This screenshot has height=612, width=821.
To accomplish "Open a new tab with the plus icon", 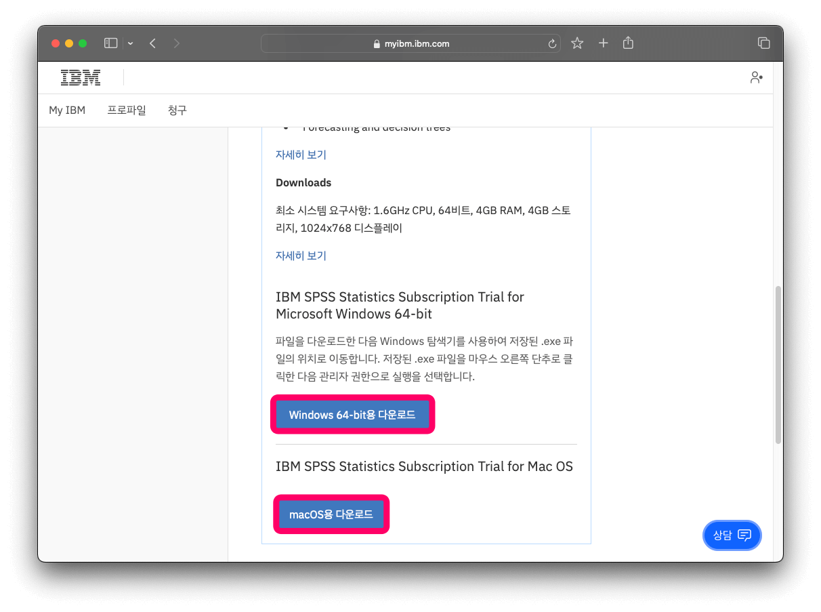I will [x=603, y=43].
